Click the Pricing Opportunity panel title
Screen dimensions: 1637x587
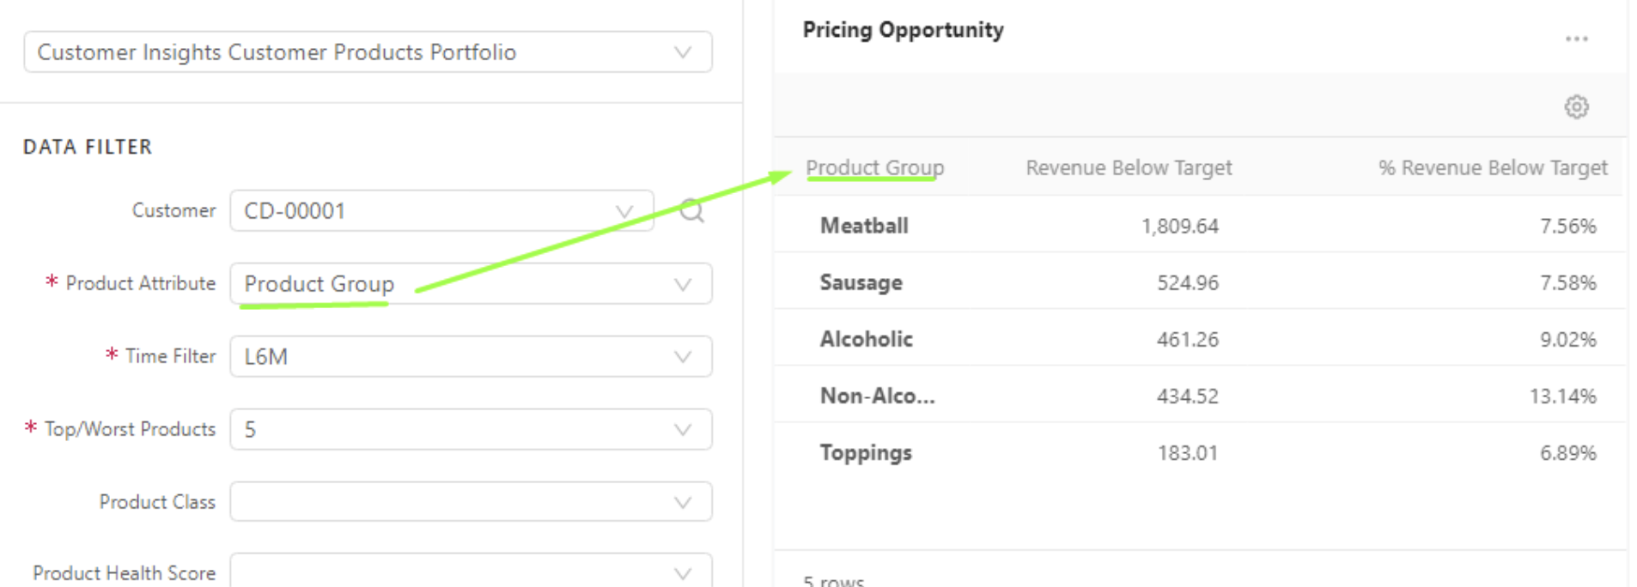[x=903, y=30]
